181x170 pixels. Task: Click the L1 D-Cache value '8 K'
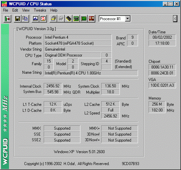point(53,110)
